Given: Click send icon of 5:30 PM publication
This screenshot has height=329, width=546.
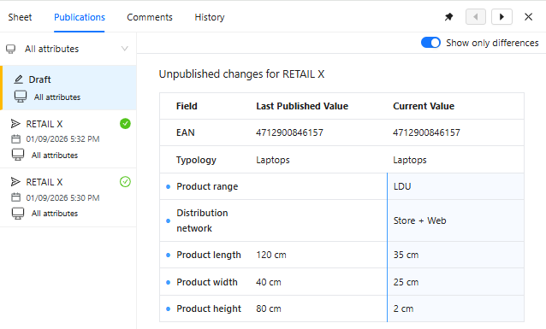Looking at the screenshot, I should pos(15,181).
